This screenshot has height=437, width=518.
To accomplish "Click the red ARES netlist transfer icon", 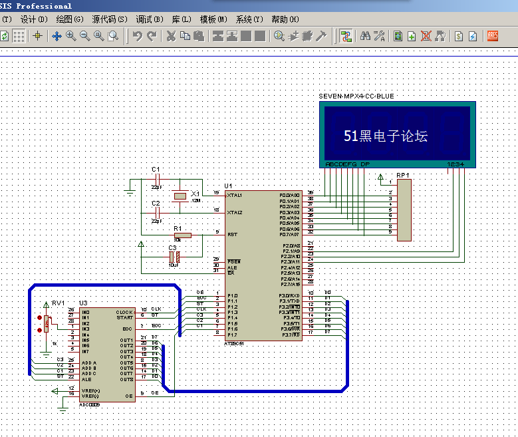I will 492,36.
